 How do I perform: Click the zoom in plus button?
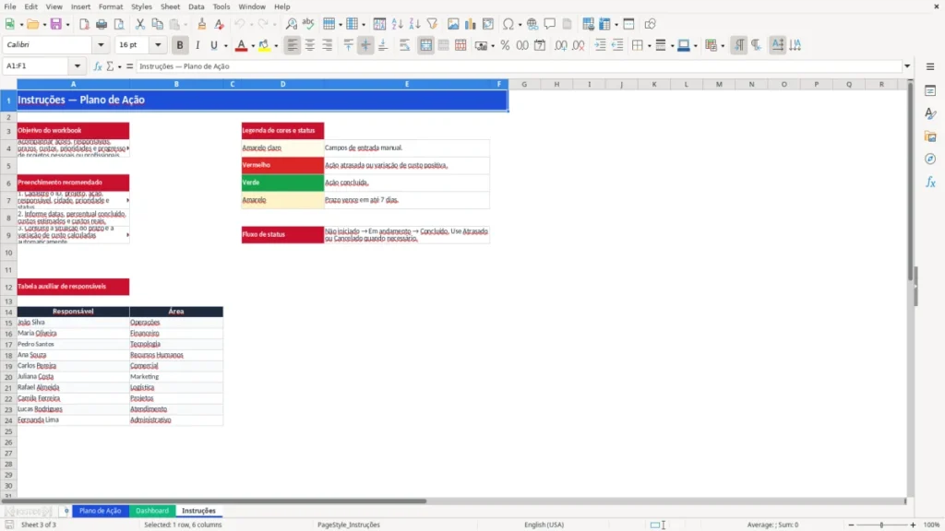click(x=913, y=525)
